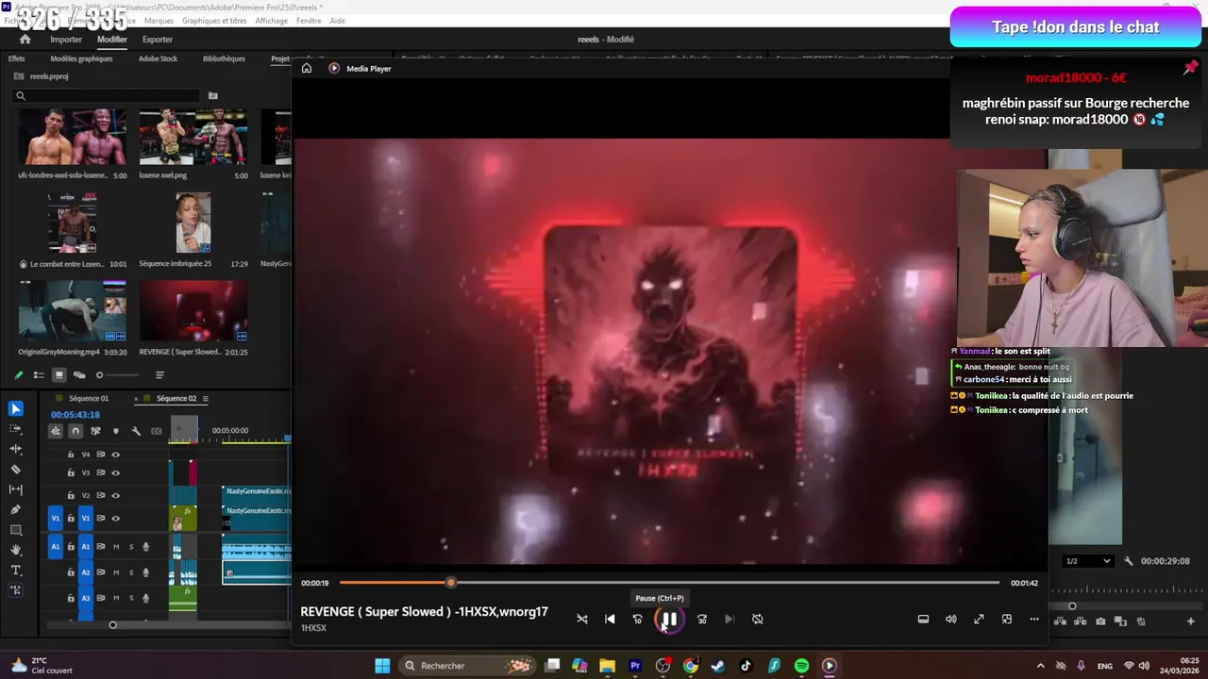
Task: Open the Fenêtre menu
Action: click(309, 21)
